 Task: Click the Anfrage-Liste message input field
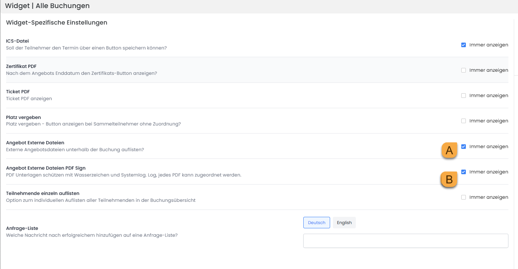pos(405,241)
